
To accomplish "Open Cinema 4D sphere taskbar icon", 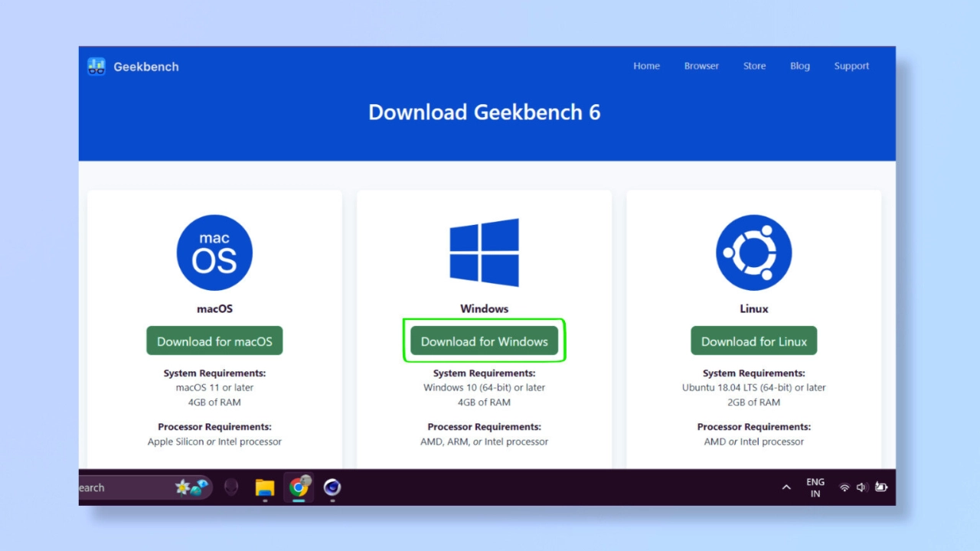I will pos(332,487).
